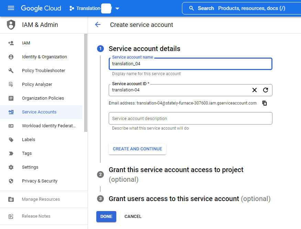Click the Create service account page title
Image resolution: width=301 pixels, height=229 pixels.
pyautogui.click(x=141, y=24)
